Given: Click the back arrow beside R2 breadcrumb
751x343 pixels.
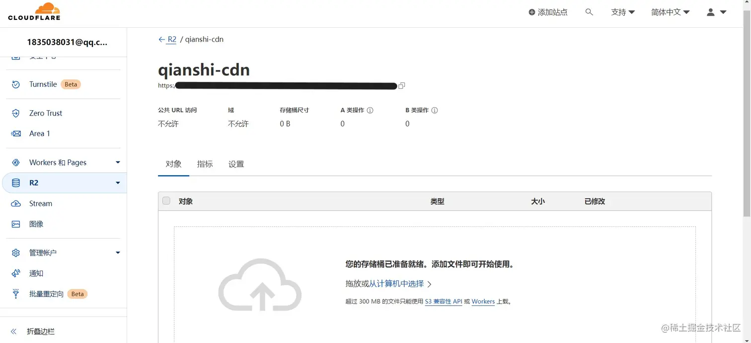Looking at the screenshot, I should (x=161, y=39).
